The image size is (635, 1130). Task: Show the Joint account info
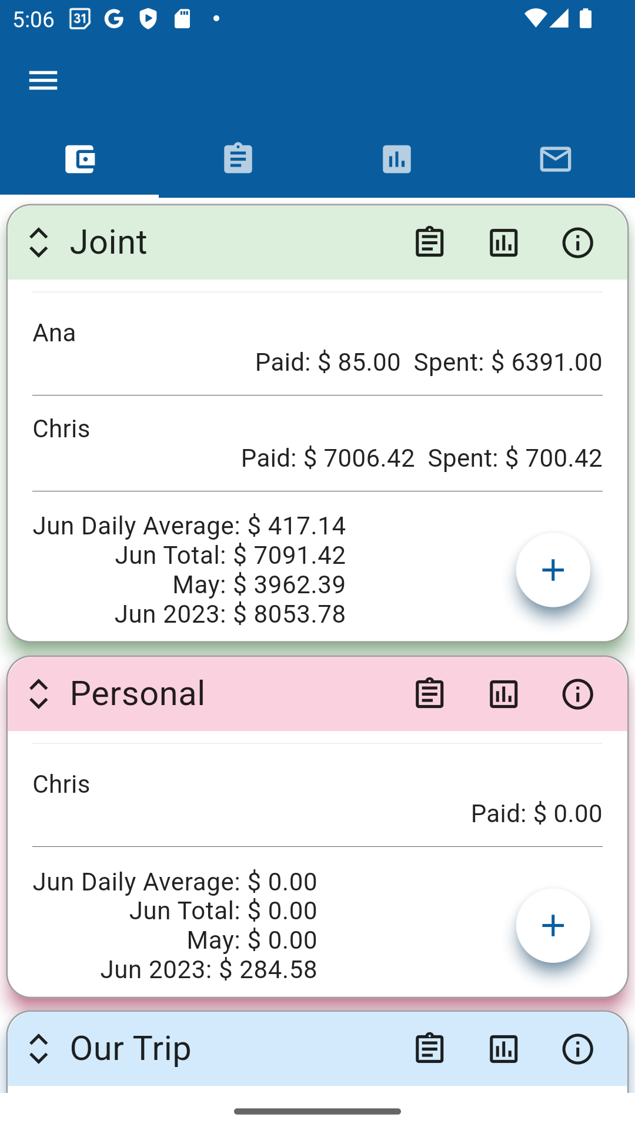pos(577,242)
